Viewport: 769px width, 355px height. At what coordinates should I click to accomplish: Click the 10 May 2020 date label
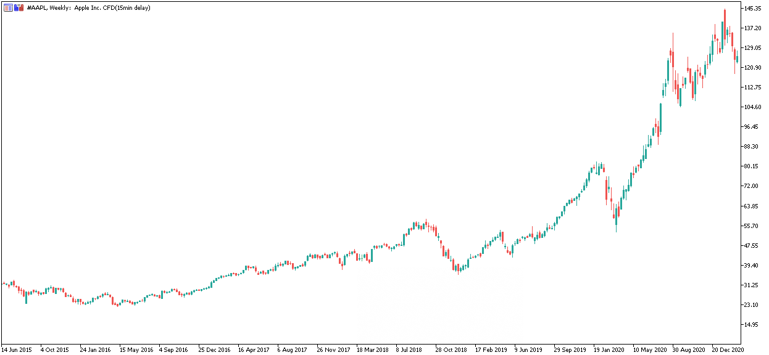(649, 349)
